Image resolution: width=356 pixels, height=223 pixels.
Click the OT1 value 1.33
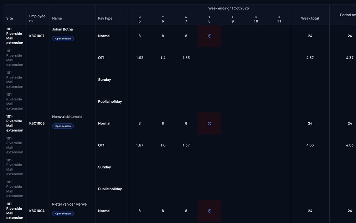186,58
